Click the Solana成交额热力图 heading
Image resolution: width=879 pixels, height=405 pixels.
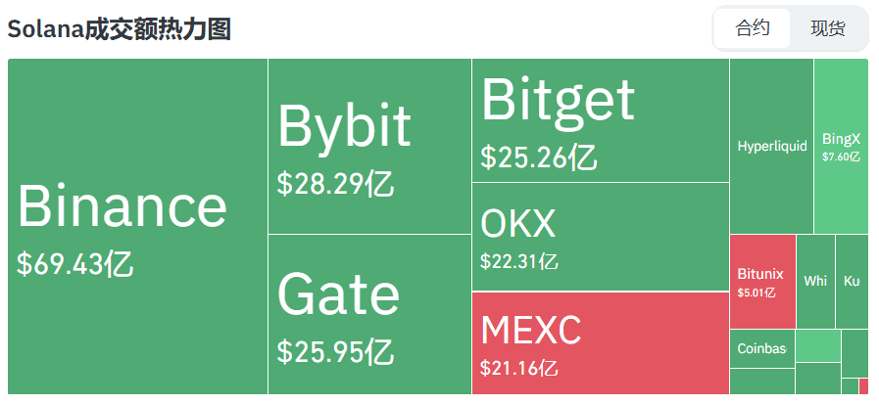coord(119,29)
